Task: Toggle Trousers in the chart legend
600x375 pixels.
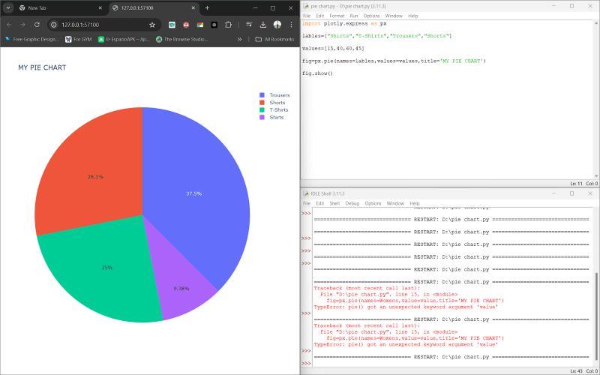Action: pos(278,95)
